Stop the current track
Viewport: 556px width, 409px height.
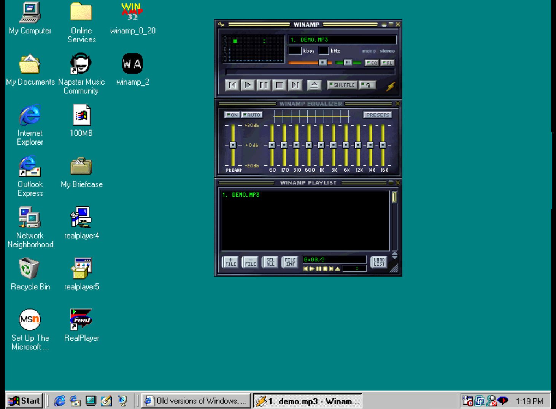tap(280, 85)
